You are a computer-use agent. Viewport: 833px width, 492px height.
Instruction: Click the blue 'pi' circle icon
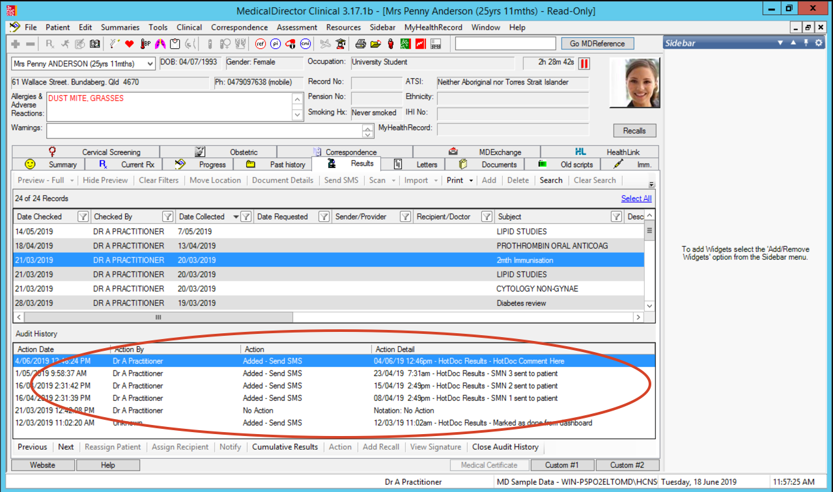click(x=275, y=44)
